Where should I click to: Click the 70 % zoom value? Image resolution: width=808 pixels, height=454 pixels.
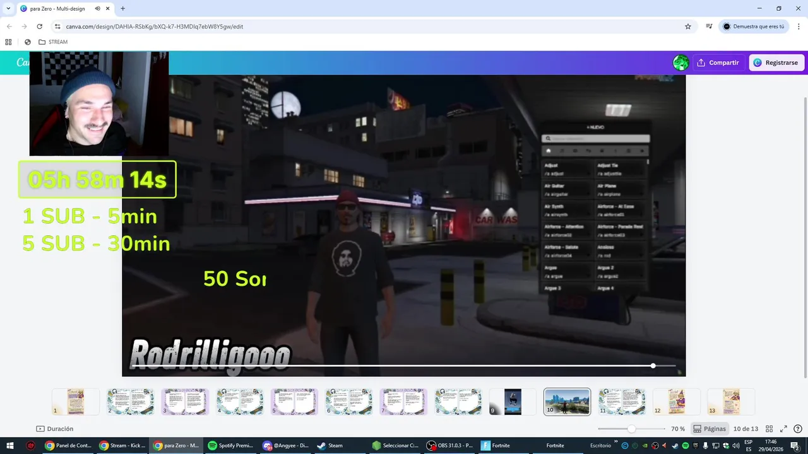[678, 429]
